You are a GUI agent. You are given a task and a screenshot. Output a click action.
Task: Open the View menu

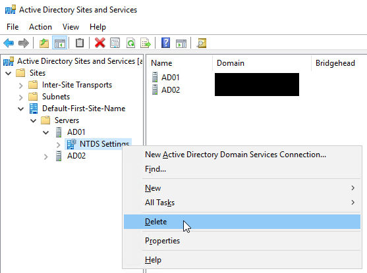71,27
